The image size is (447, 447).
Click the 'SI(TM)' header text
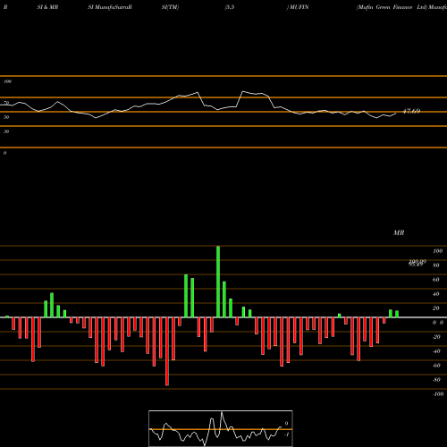tap(170, 7)
